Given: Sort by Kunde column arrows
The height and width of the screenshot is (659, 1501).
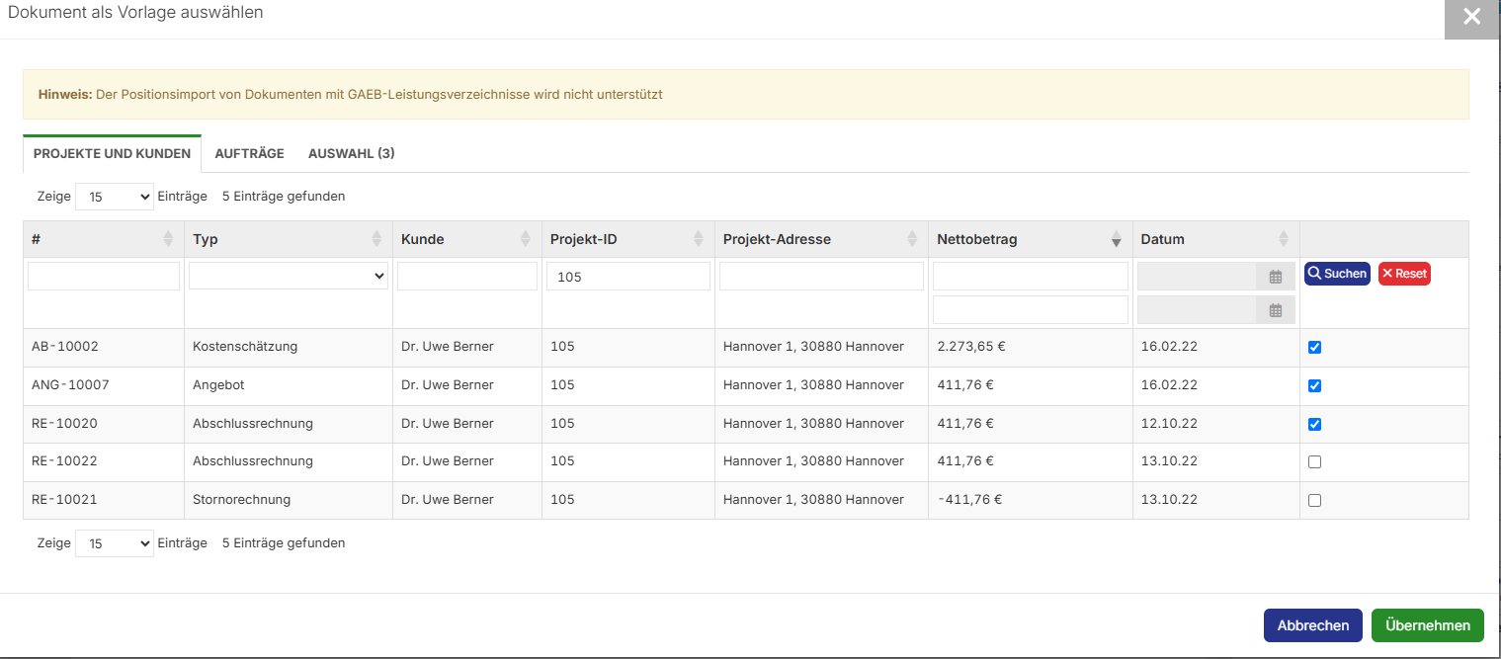Looking at the screenshot, I should tap(526, 239).
